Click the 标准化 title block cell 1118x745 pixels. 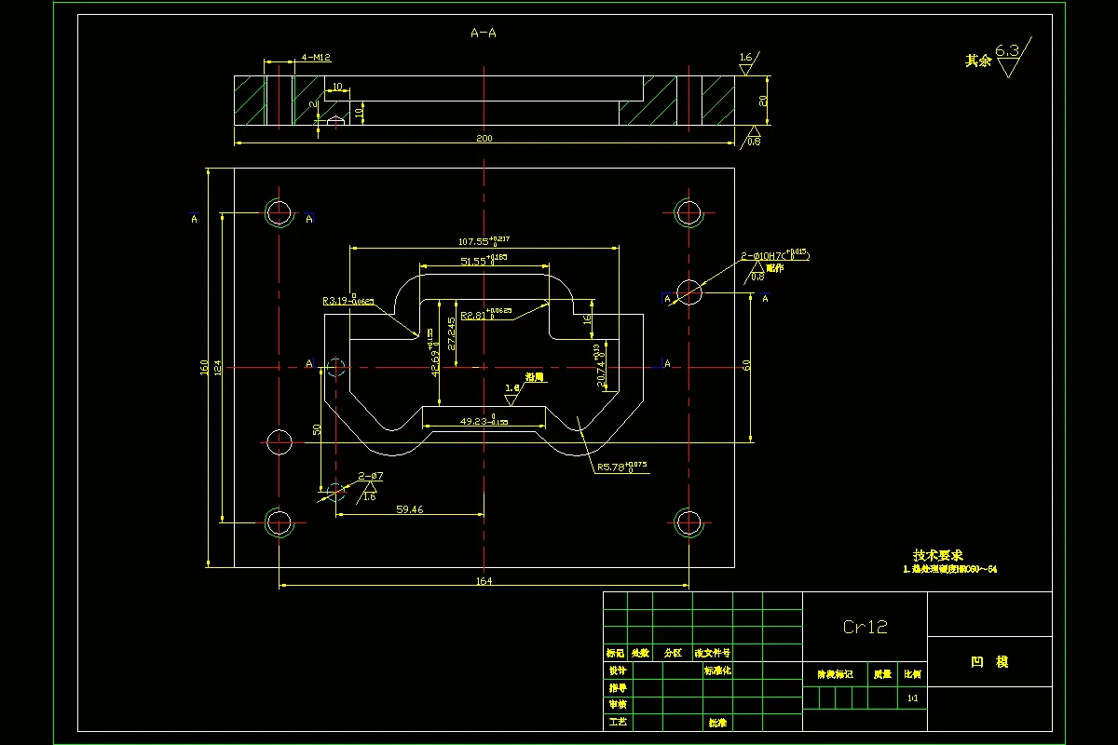[x=717, y=670]
